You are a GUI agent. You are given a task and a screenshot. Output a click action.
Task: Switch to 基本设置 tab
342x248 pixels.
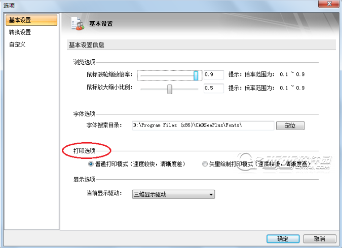pyautogui.click(x=31, y=20)
